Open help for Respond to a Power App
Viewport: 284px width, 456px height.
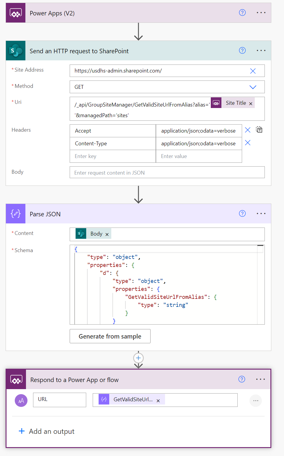coord(241,379)
